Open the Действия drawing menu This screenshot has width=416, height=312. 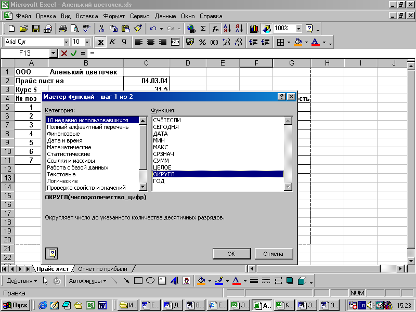coord(21,281)
